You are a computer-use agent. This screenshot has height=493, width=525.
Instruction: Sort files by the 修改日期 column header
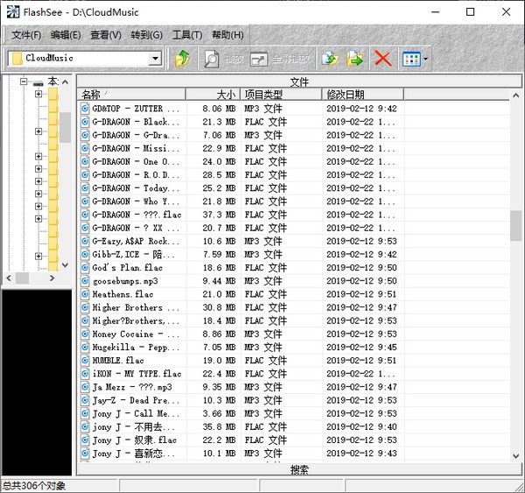pyautogui.click(x=362, y=95)
